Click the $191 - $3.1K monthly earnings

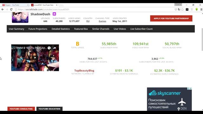coord(124,71)
